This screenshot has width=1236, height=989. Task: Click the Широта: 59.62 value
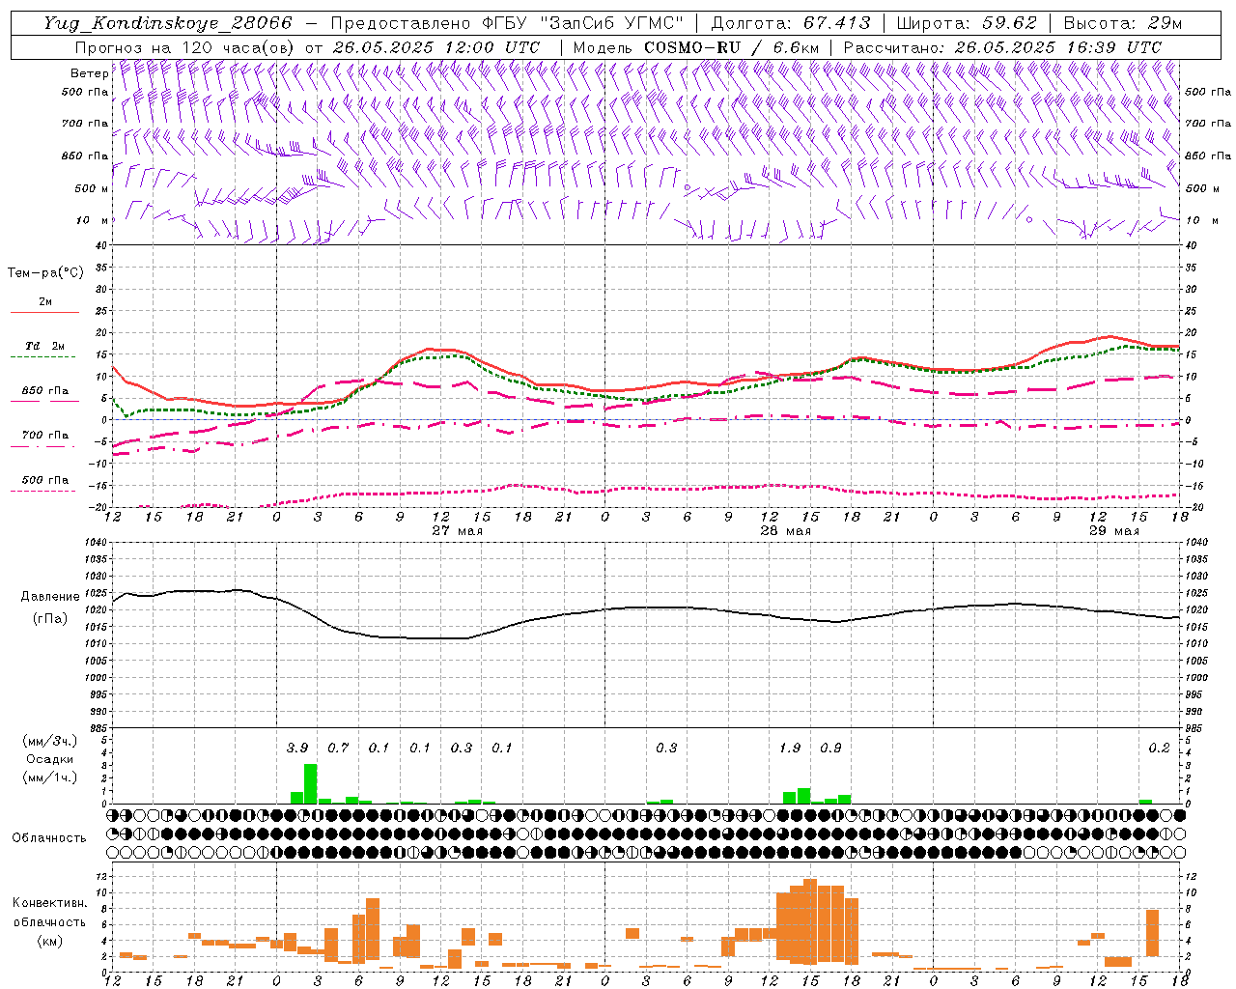tap(967, 23)
